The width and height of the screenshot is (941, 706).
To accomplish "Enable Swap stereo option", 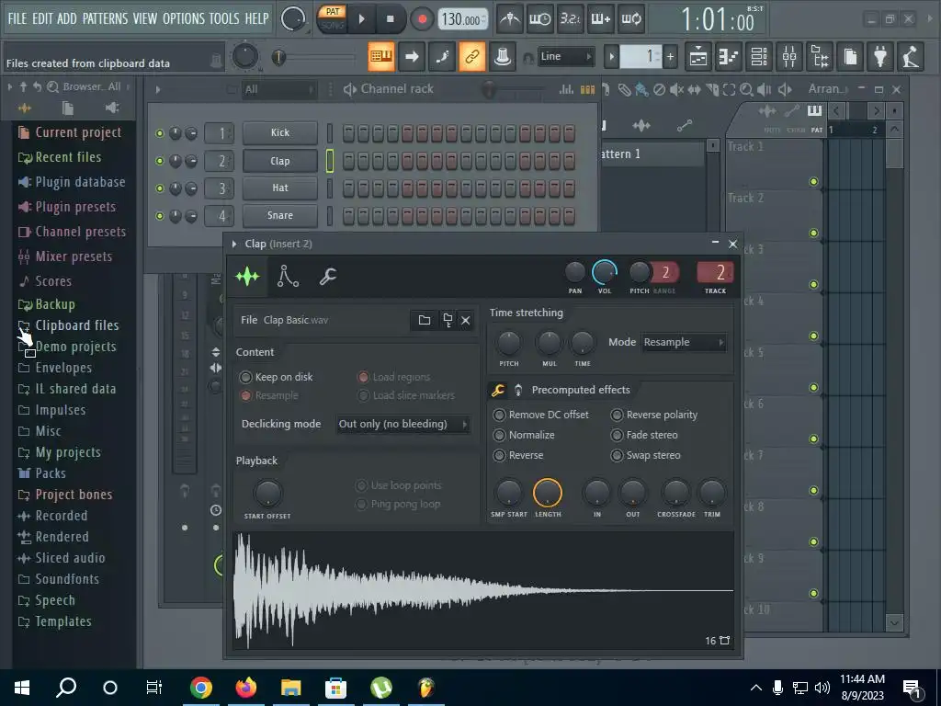I will (x=645, y=456).
